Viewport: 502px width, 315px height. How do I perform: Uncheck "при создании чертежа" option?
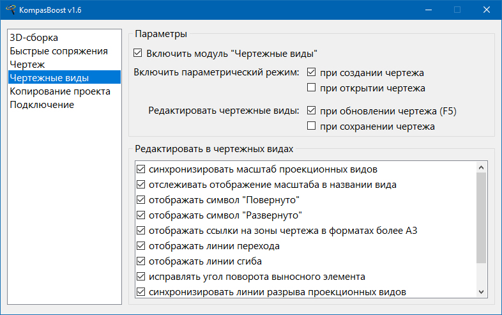coord(312,73)
